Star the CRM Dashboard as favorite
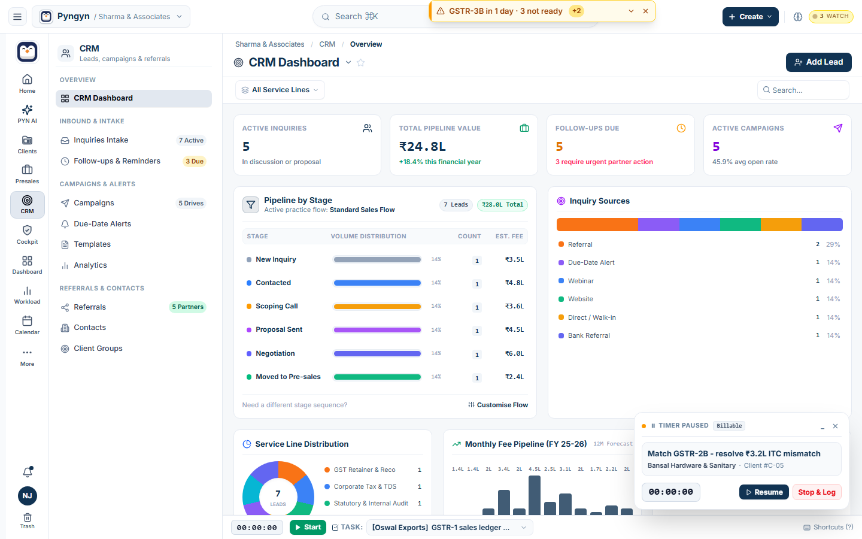The height and width of the screenshot is (539, 862). (360, 62)
